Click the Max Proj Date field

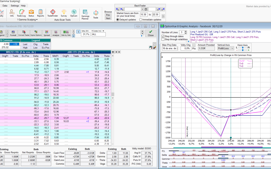coord(170,49)
